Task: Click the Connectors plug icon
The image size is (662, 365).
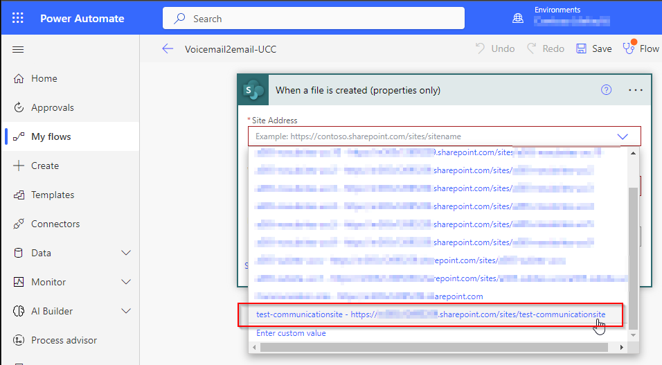Action: [x=19, y=224]
